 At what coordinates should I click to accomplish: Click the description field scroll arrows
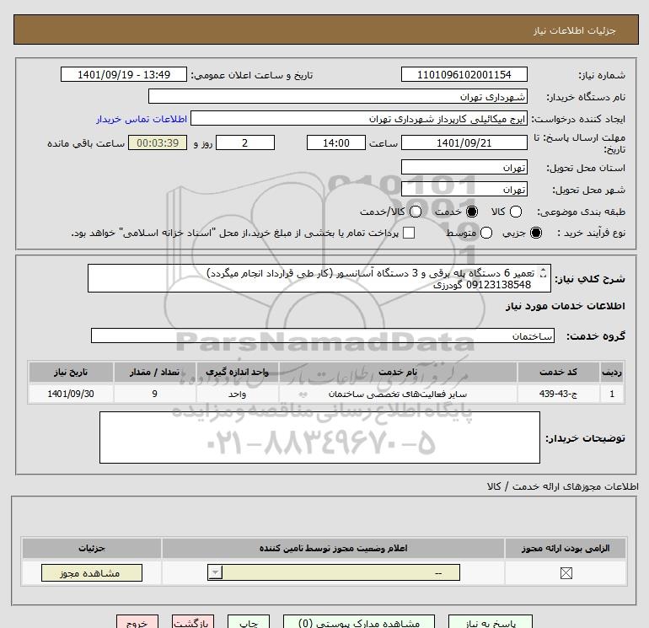coord(544,274)
